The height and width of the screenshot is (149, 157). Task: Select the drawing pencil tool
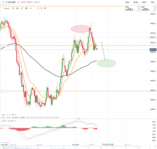pos(22,8)
